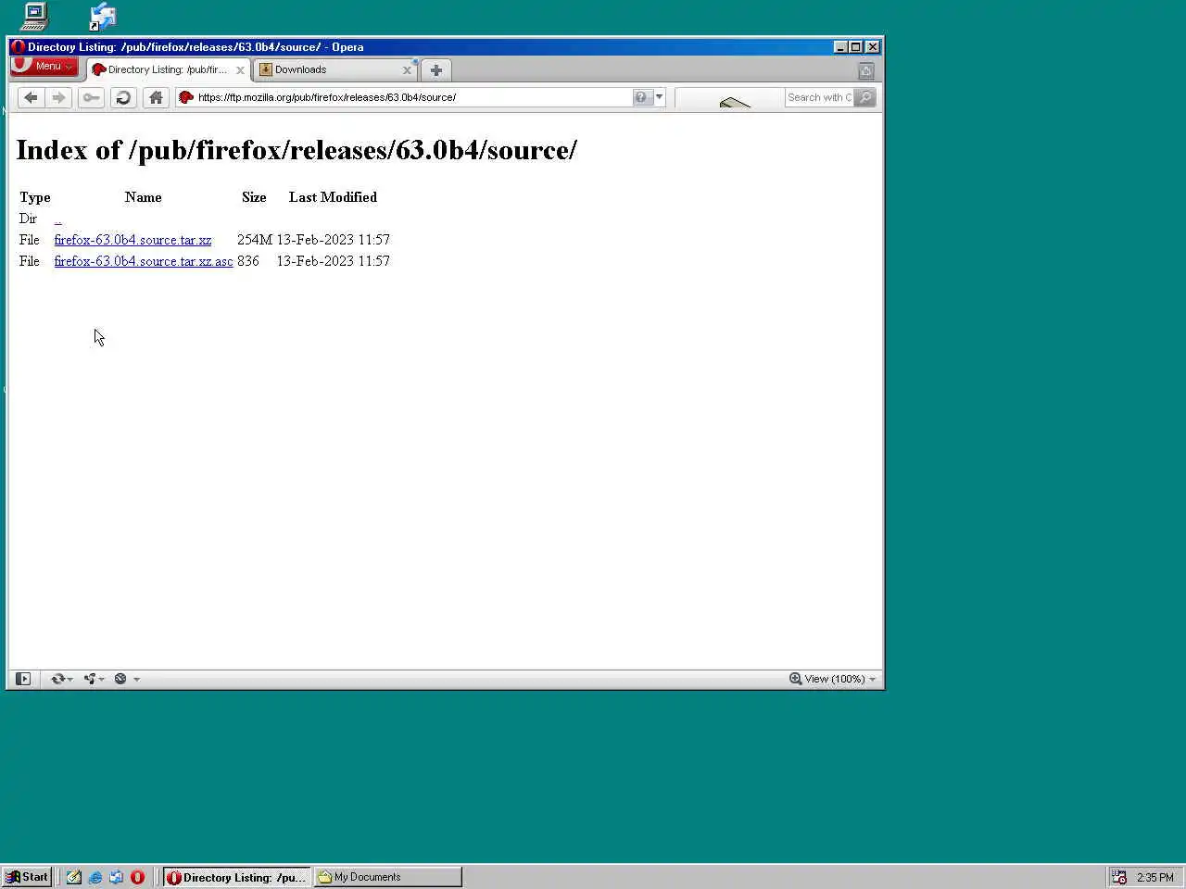Image resolution: width=1186 pixels, height=889 pixels.
Task: Go back with the Back arrow
Action: coord(31,97)
